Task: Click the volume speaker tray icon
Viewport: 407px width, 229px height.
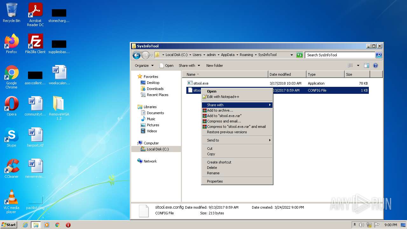Action: [362, 225]
